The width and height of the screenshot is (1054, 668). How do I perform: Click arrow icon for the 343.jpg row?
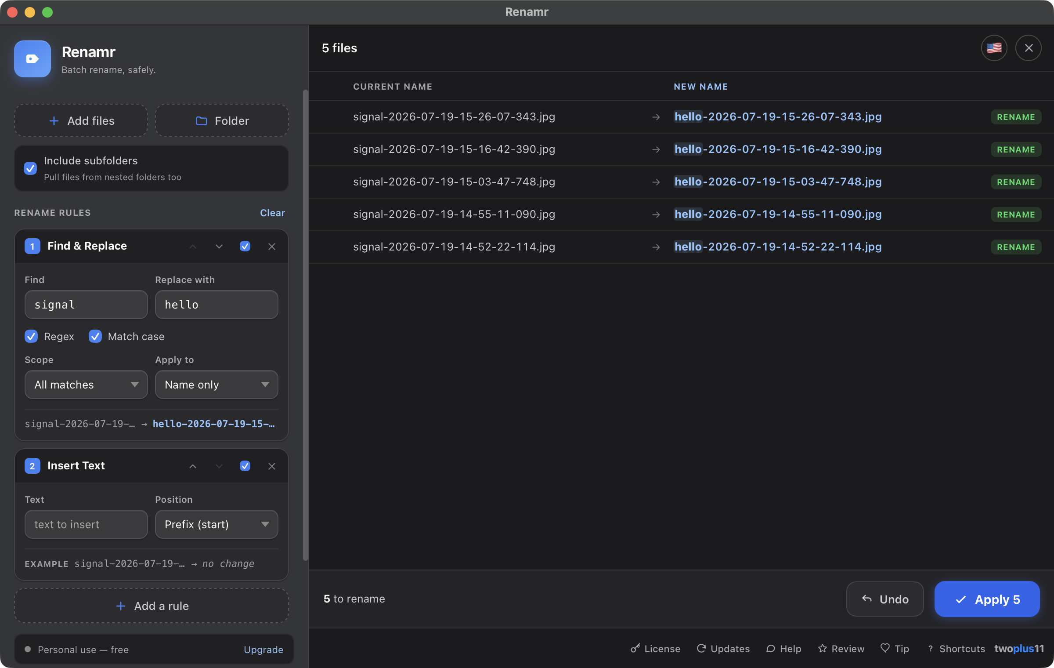click(x=656, y=117)
